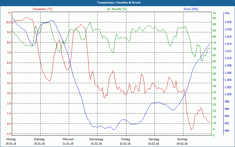Click the date 29.01.18
Viewport: 235px width, 147px height.
[11, 144]
